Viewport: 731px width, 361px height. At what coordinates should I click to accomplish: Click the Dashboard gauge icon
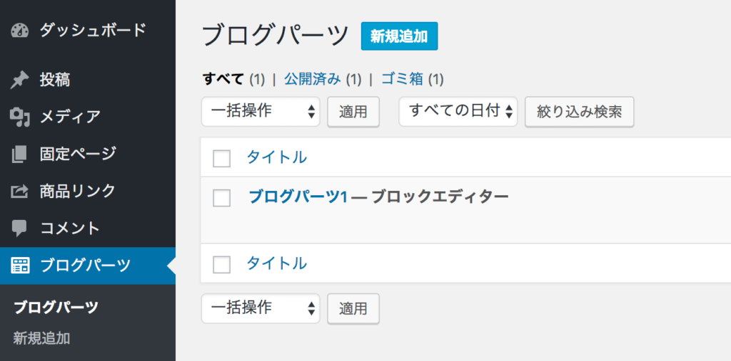coord(20,31)
